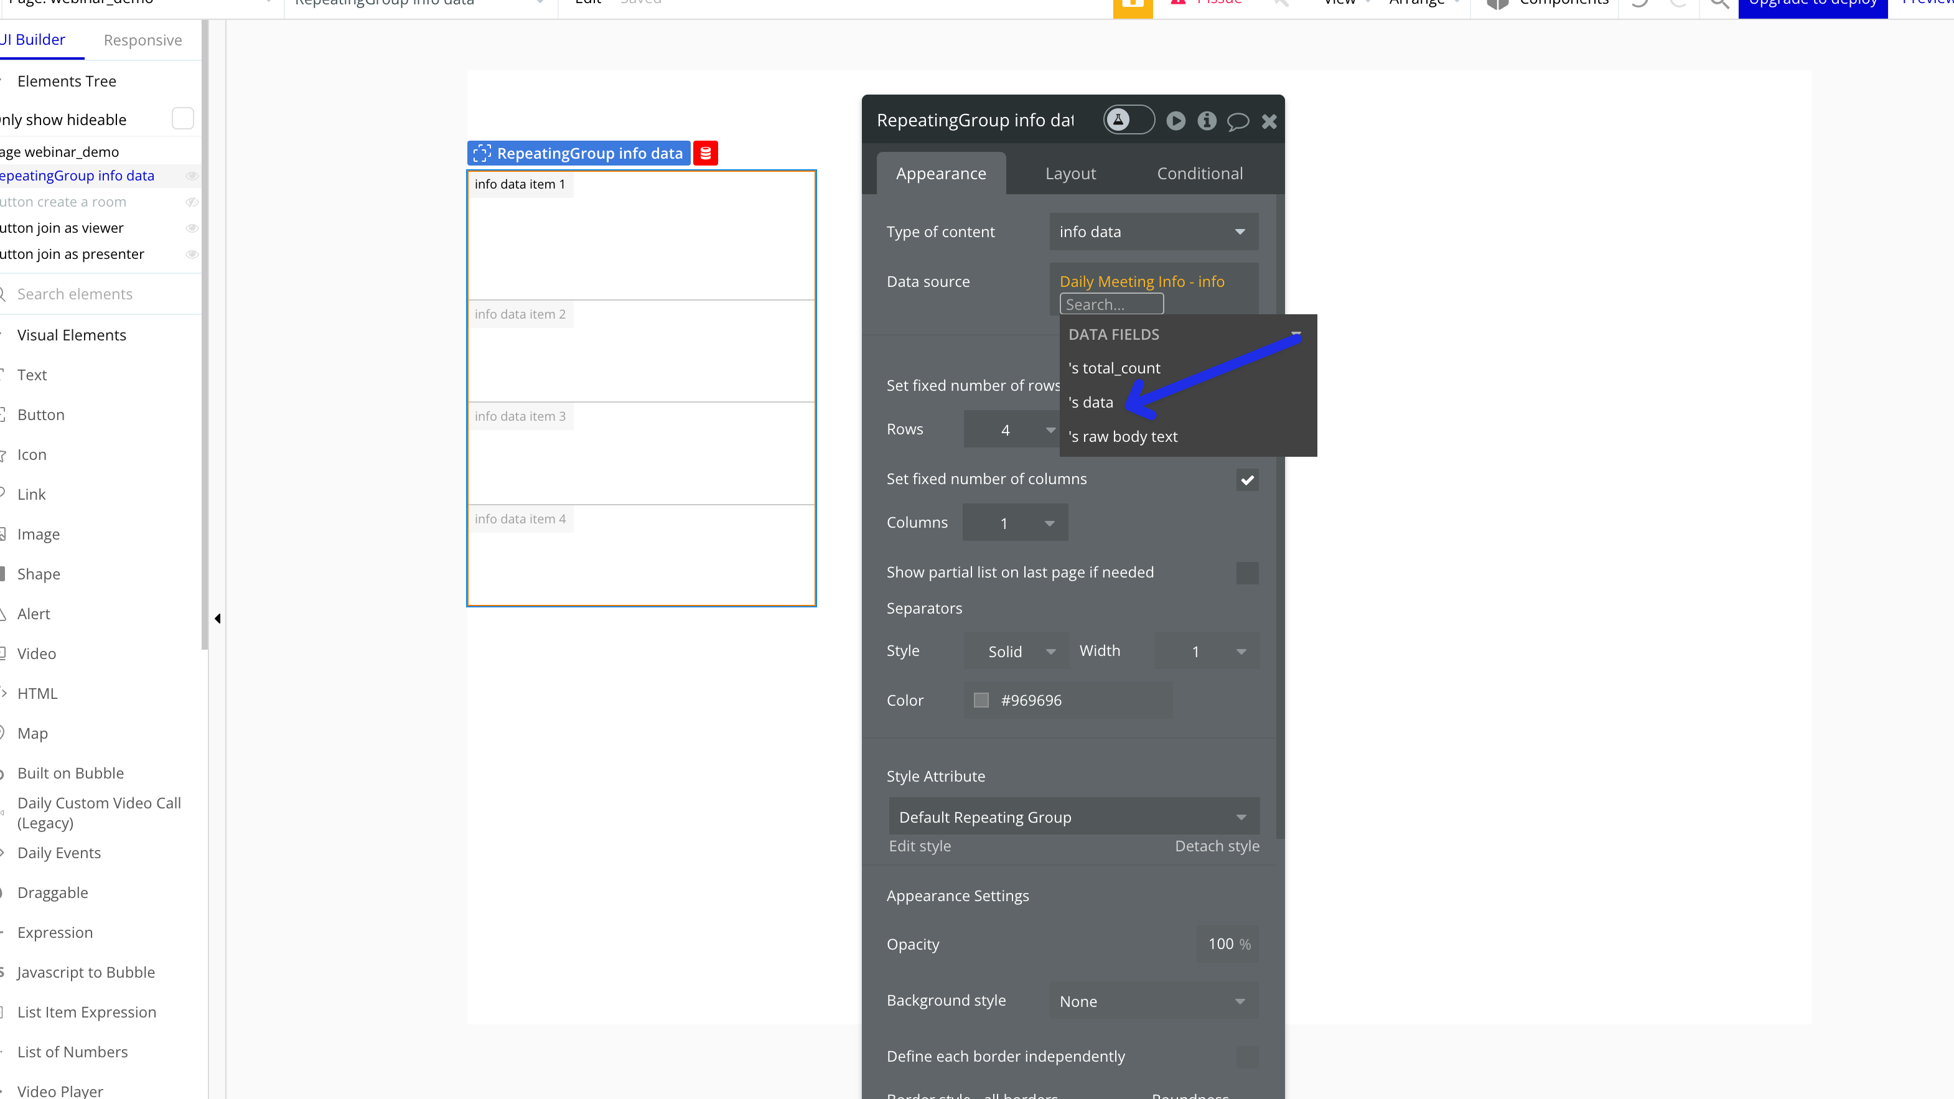This screenshot has height=1099, width=1954.
Task: Open the Style Attribute Default Repeating Group dropdown
Action: pos(1073,817)
